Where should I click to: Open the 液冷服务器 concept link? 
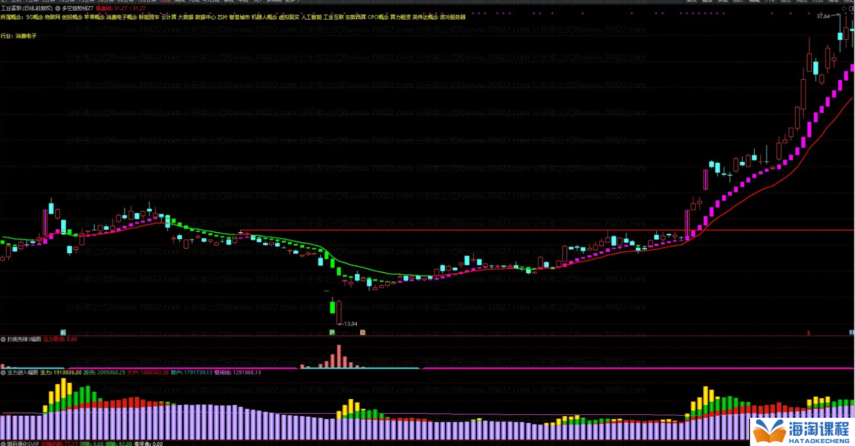point(452,17)
